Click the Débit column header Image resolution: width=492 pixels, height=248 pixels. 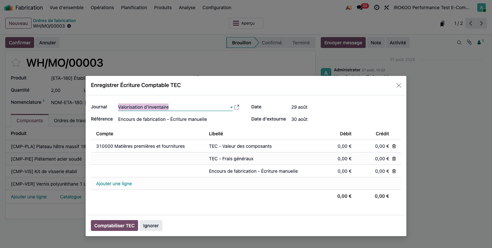346,134
